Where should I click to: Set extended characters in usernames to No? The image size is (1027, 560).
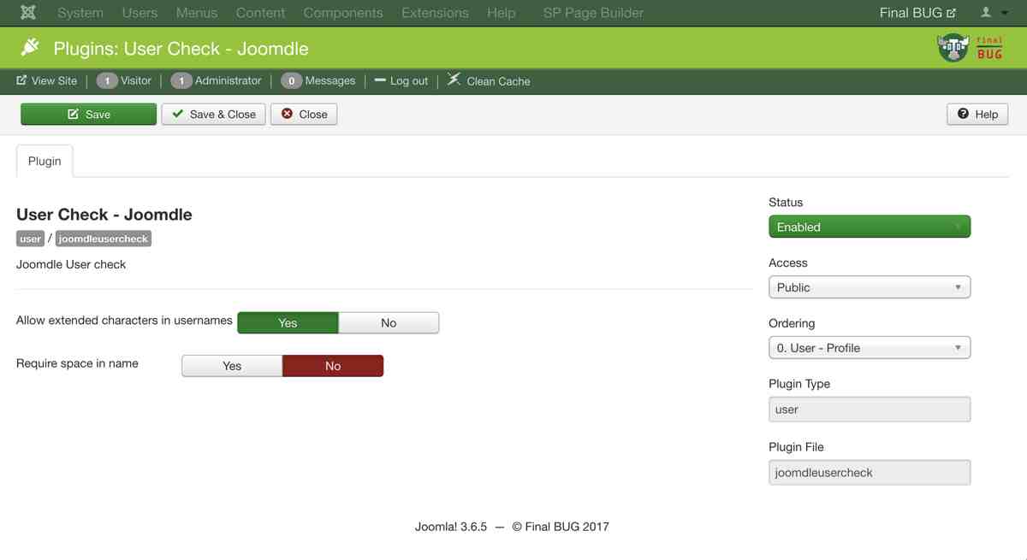(x=389, y=322)
